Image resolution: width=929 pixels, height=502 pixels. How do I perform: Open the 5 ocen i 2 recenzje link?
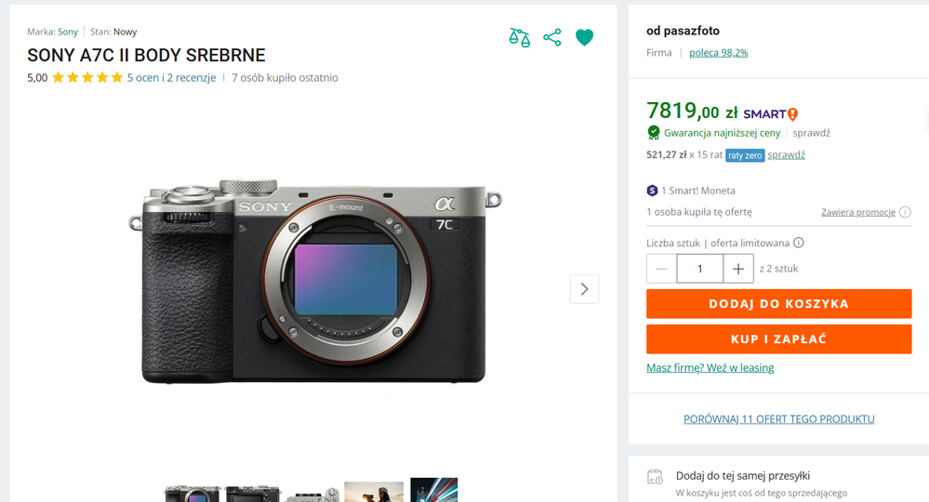[171, 78]
